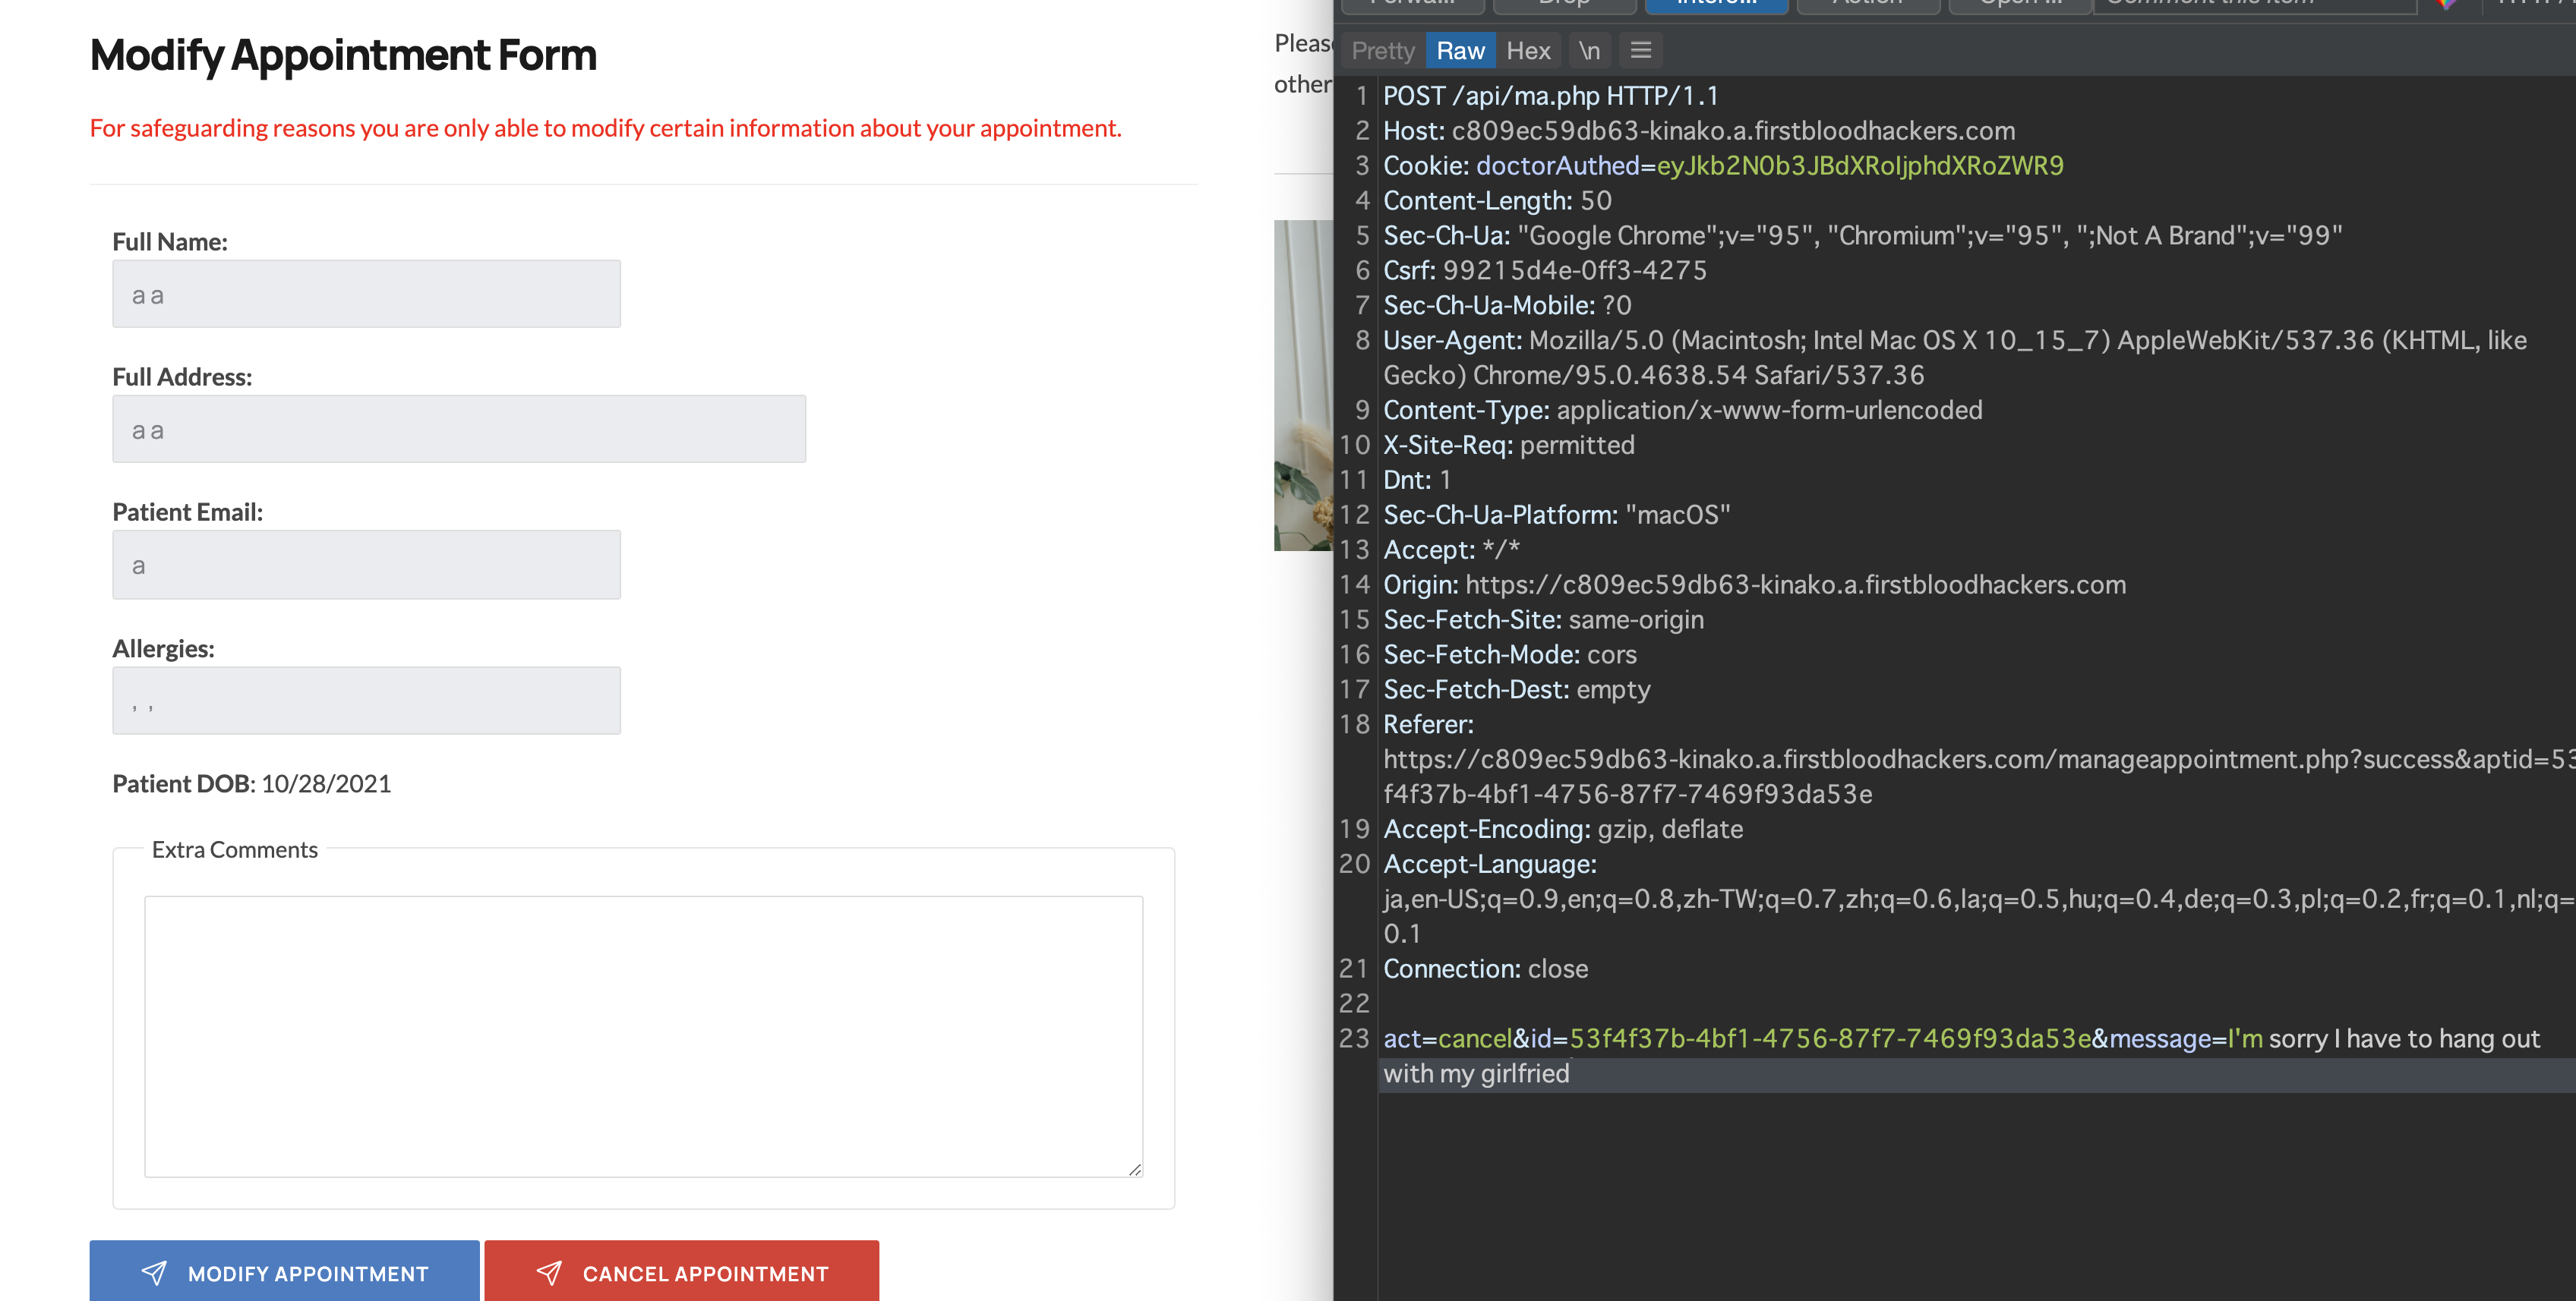Click the Full Name input field
The height and width of the screenshot is (1301, 2576).
366,294
